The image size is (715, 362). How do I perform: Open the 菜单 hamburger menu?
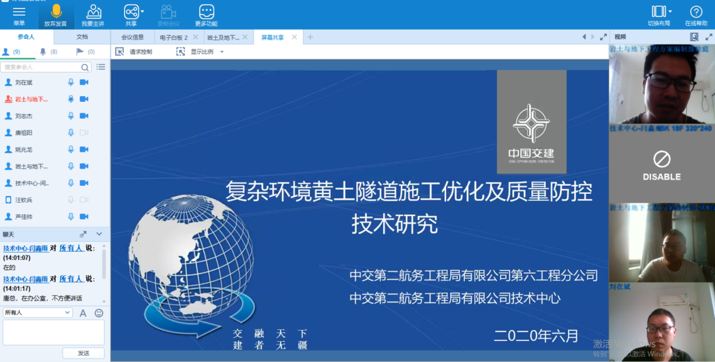point(19,12)
